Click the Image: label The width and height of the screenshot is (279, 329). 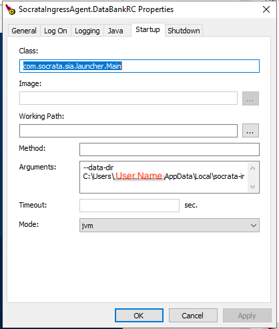coord(30,83)
